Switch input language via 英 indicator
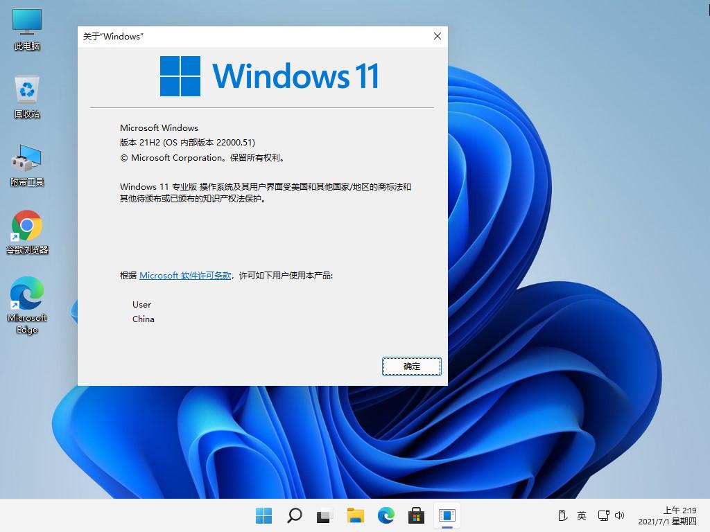This screenshot has width=710, height=532. pos(582,515)
